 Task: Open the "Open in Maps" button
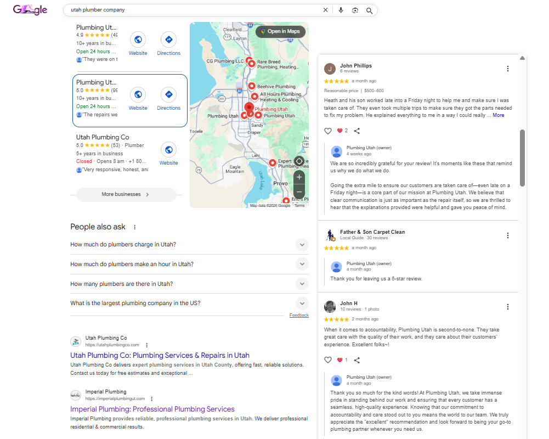[280, 31]
